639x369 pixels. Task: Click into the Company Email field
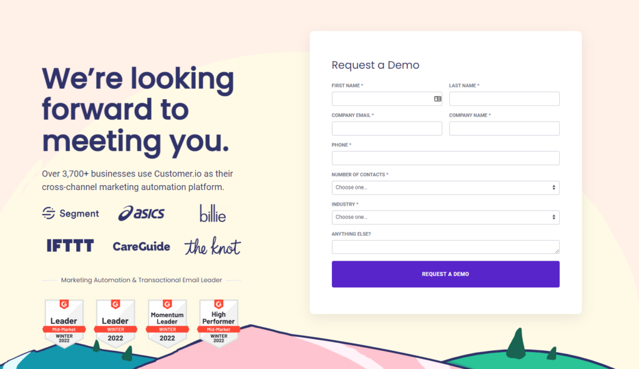[x=387, y=128]
